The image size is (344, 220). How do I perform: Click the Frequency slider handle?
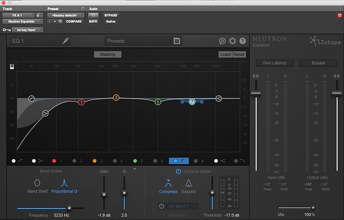click(69, 208)
